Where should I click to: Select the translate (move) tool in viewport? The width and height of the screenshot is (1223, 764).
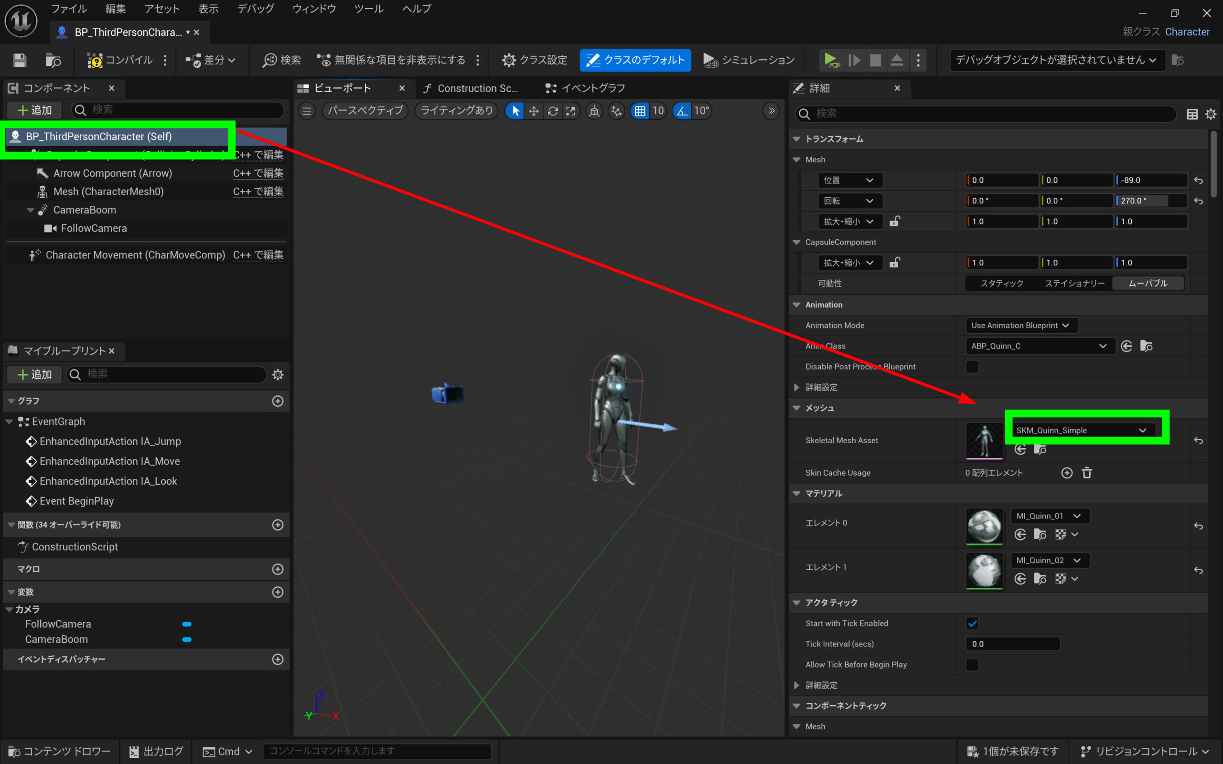point(534,111)
